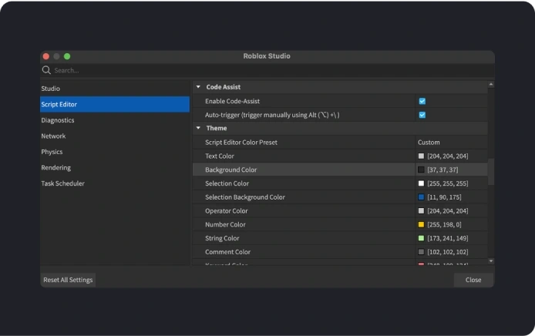The image size is (535, 336).
Task: Click the value [255, 255, 255]
Action: pos(448,183)
